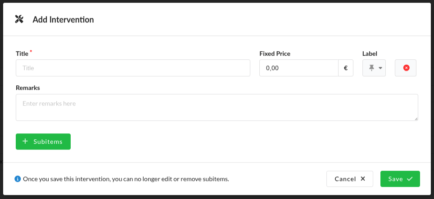Image resolution: width=434 pixels, height=199 pixels.
Task: Cancel the Add Intervention dialog
Action: coord(349,179)
